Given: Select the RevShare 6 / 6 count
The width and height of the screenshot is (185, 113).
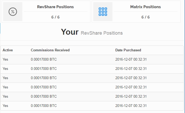Looking at the screenshot, I should (56, 17).
